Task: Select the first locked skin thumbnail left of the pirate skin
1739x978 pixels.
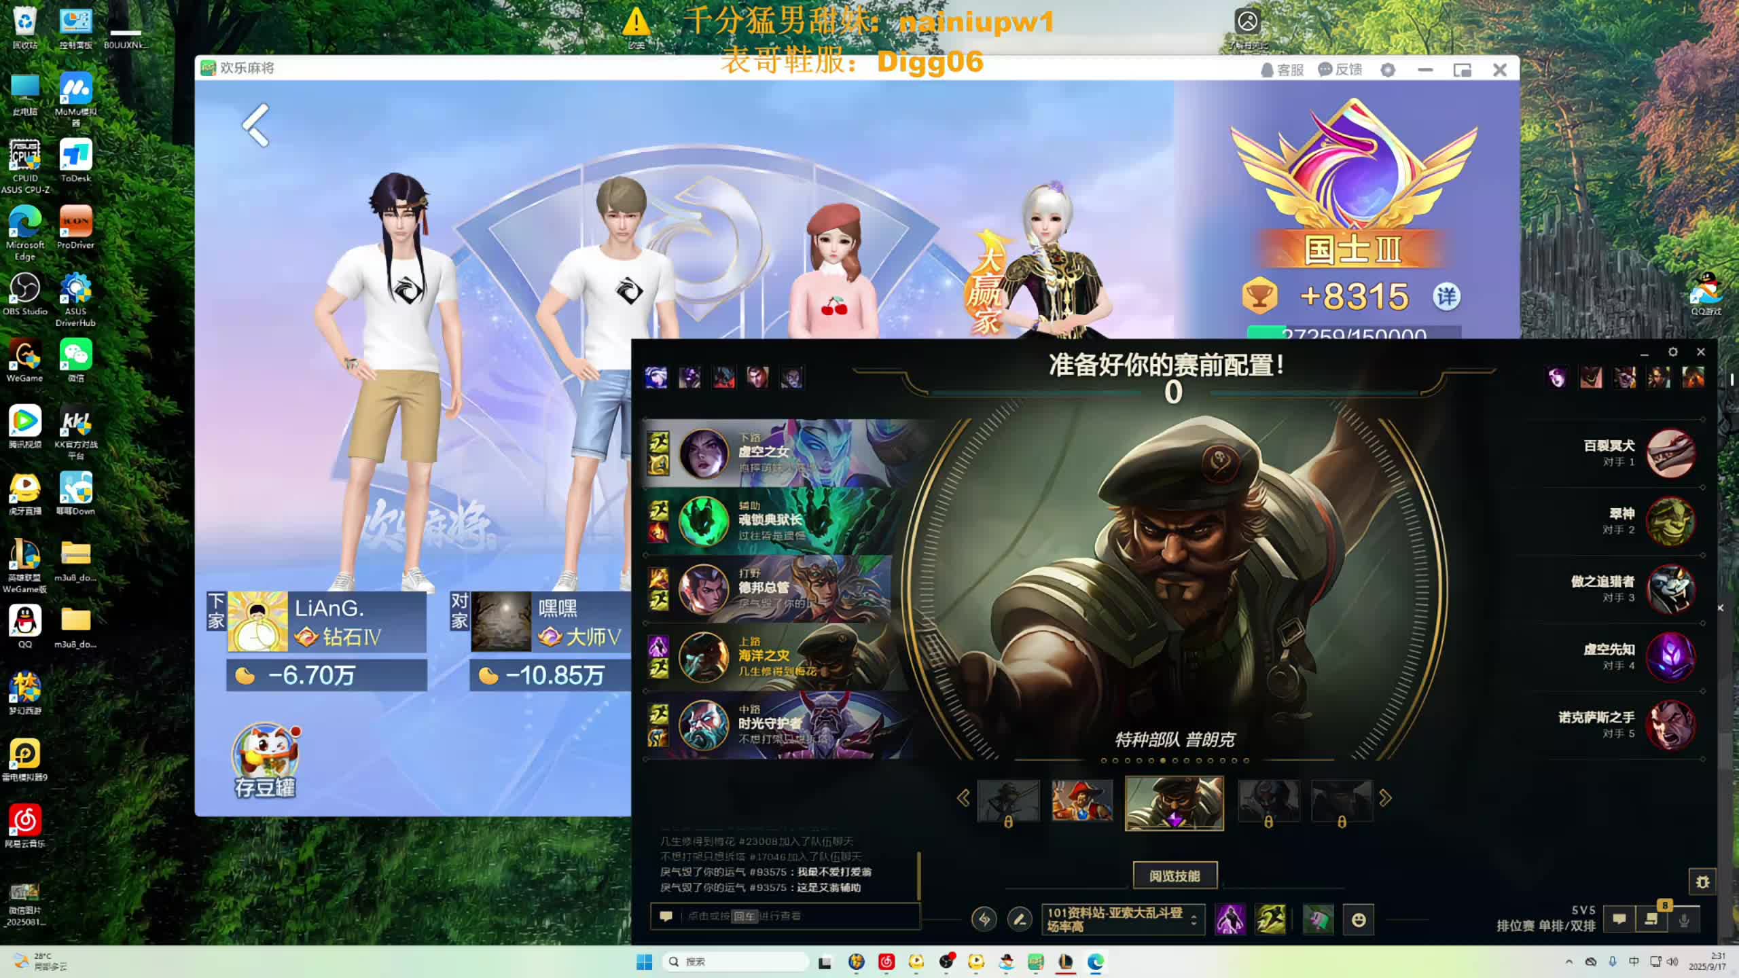Action: [1008, 801]
